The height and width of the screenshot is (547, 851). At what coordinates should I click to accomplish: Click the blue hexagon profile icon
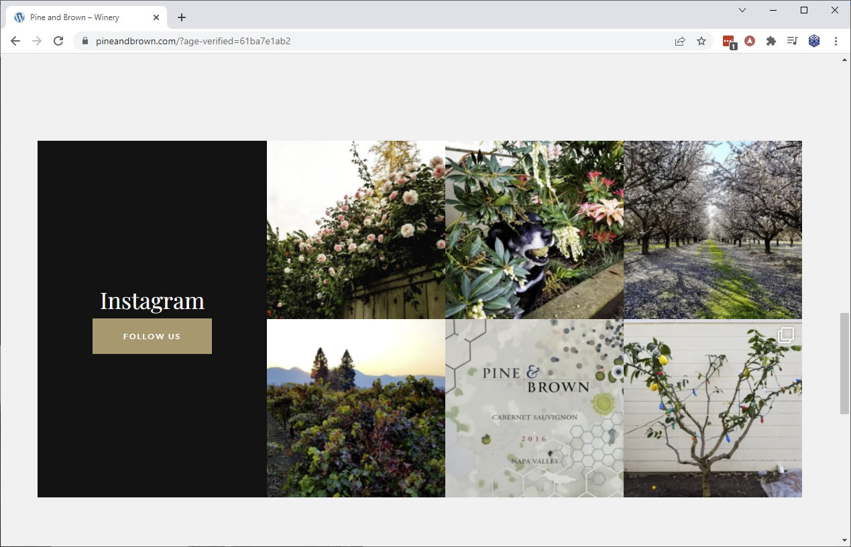point(814,41)
